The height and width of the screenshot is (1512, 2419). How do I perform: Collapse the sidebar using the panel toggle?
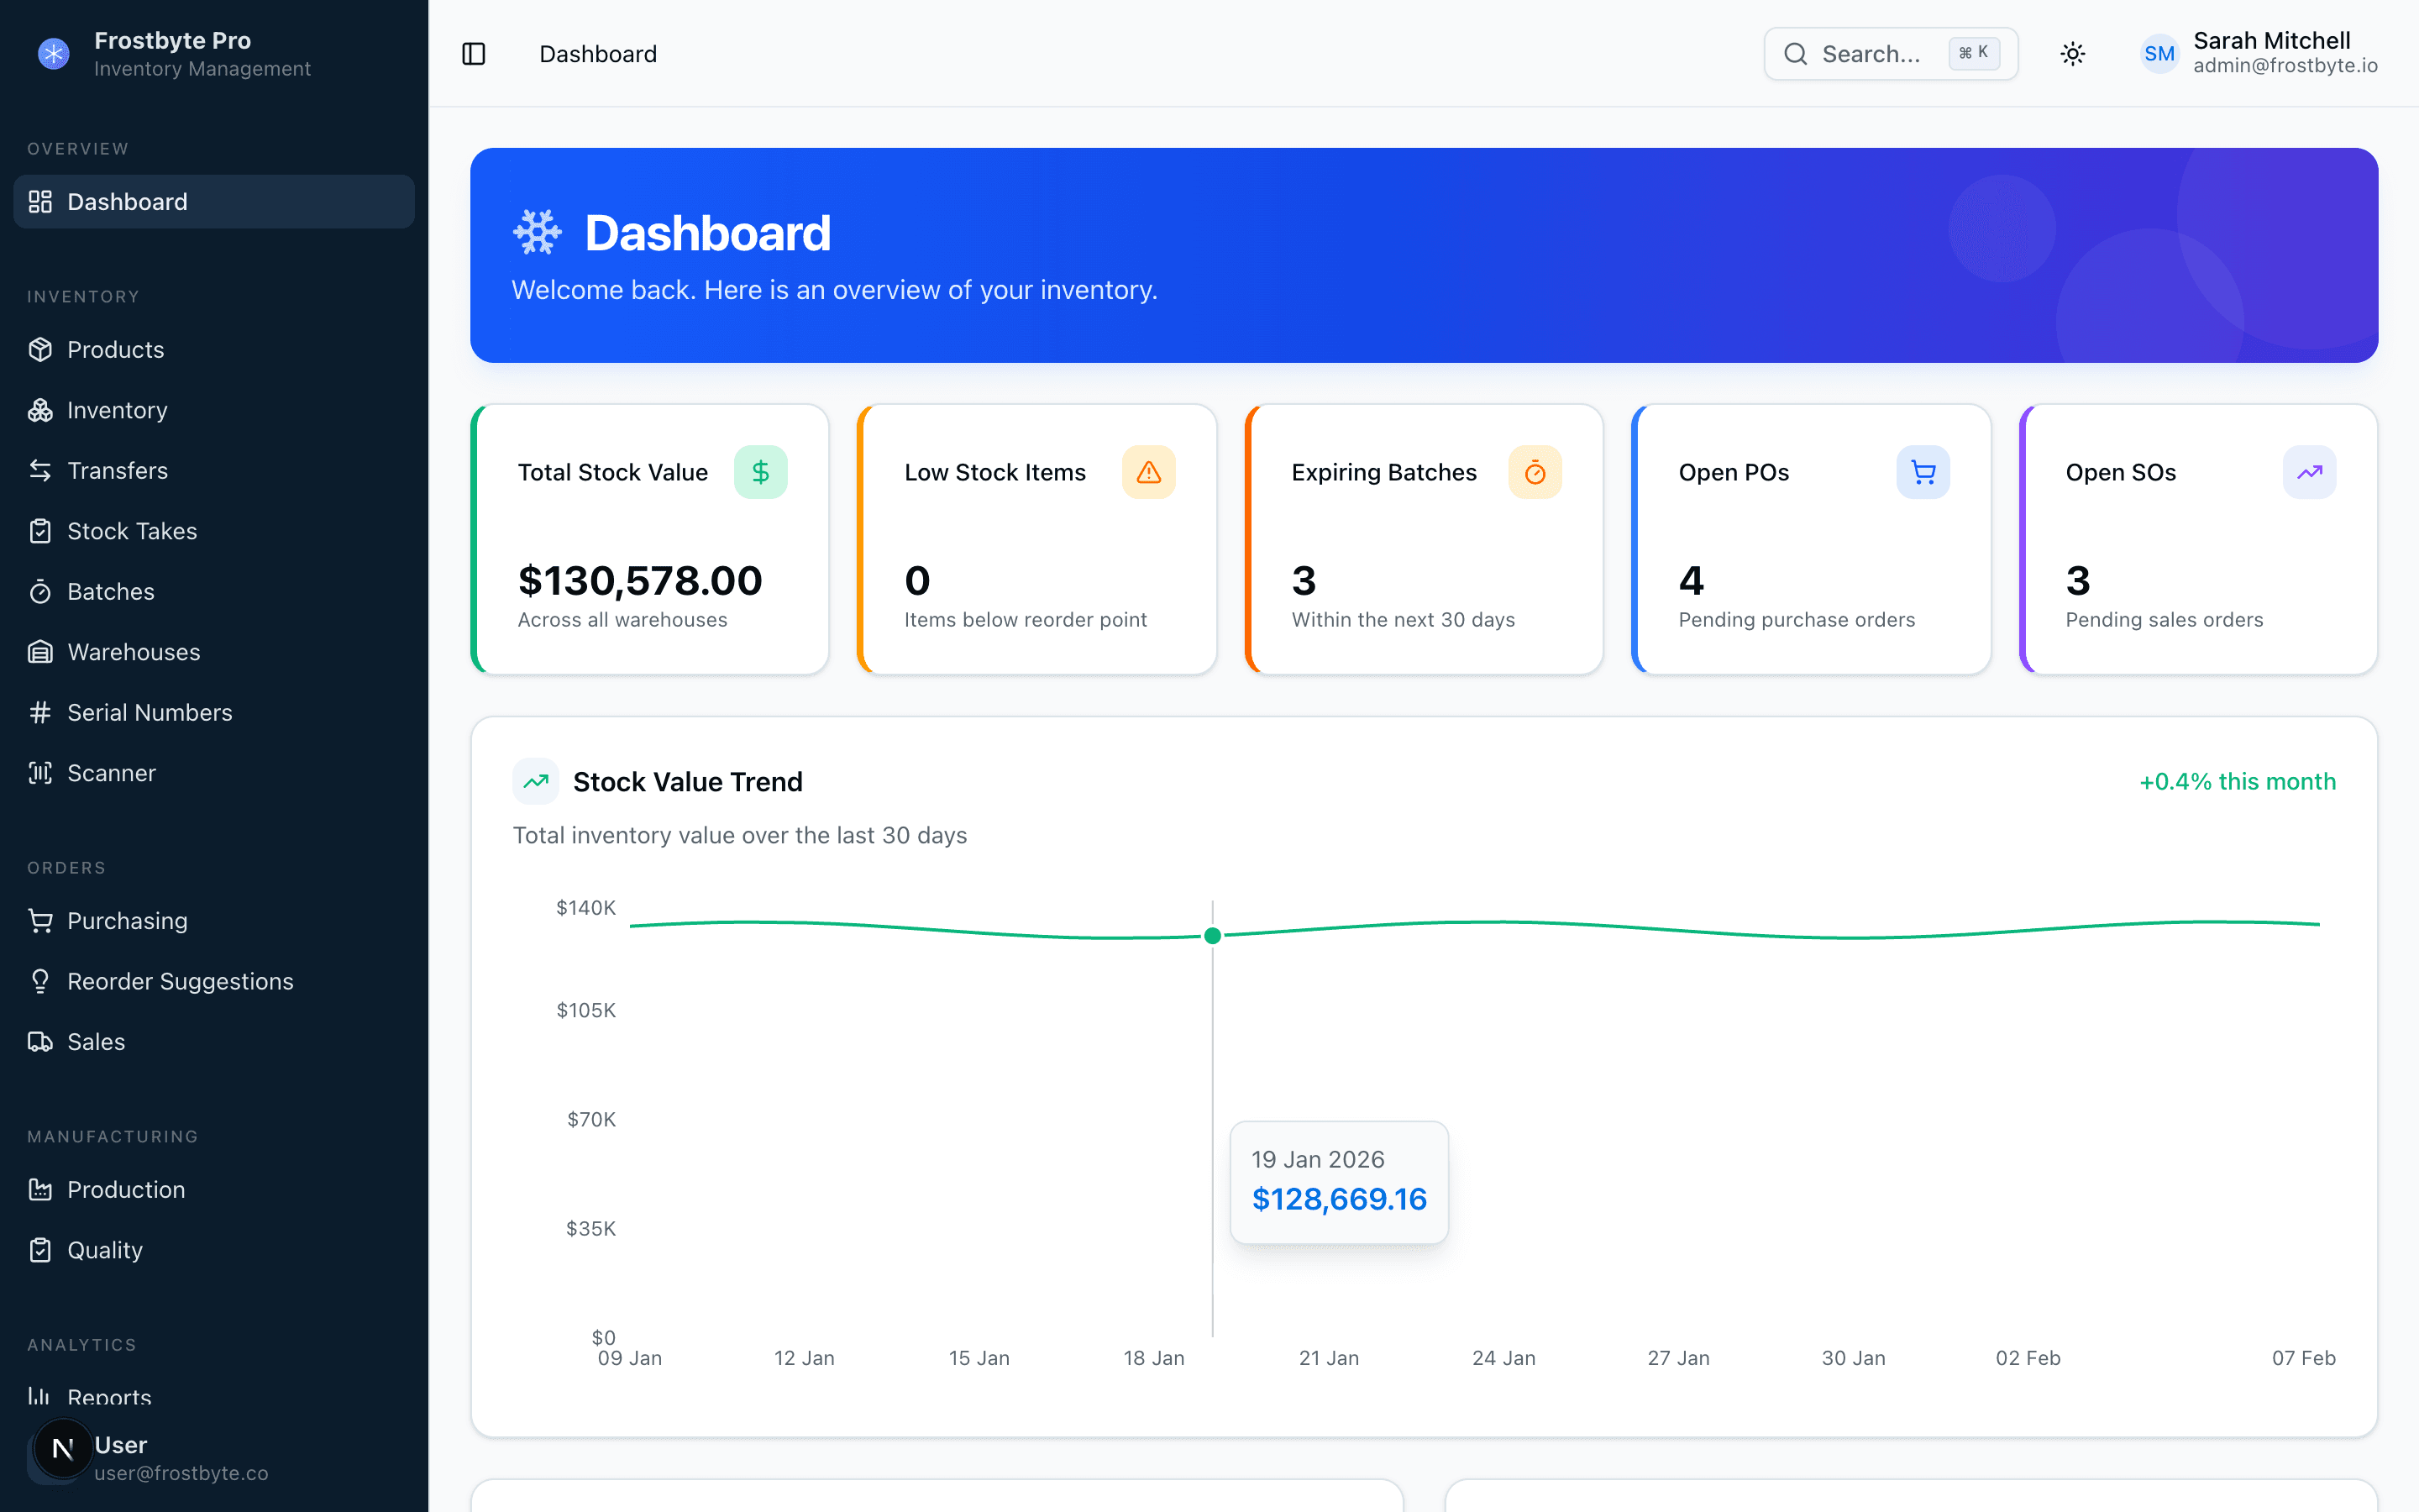pos(473,53)
